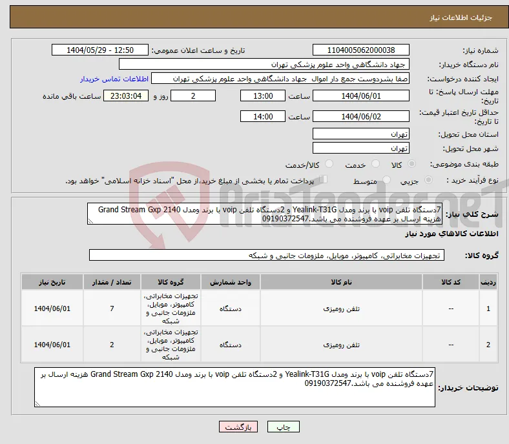
Task: Select the متوسط purchase type radio
Action: pos(387,179)
